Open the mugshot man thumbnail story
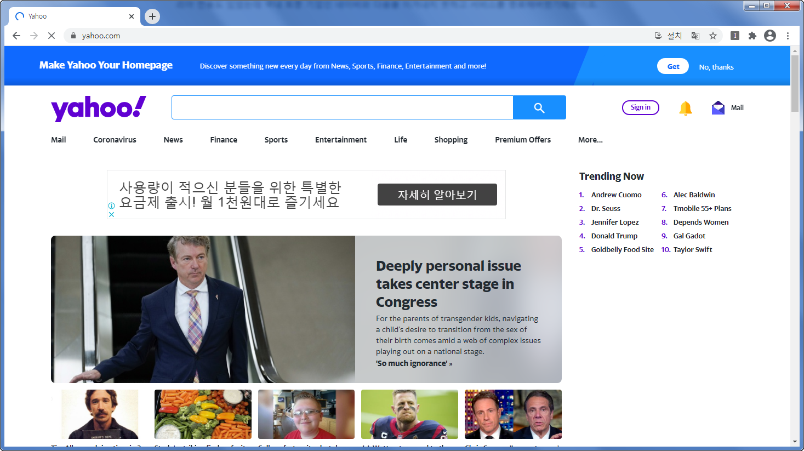The image size is (804, 451). click(x=100, y=414)
